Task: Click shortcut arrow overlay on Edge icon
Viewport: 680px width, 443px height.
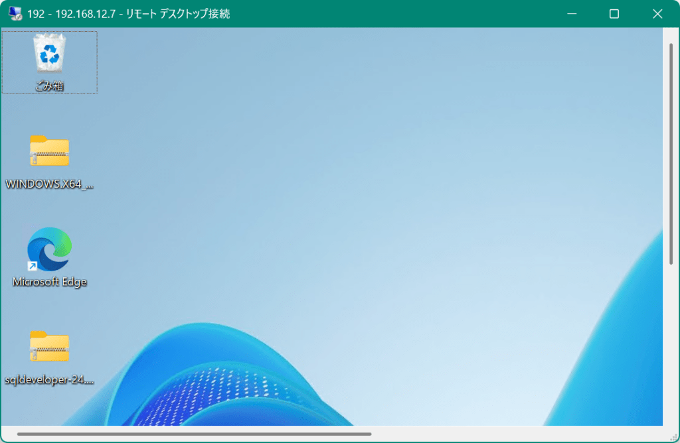Action: tap(33, 265)
